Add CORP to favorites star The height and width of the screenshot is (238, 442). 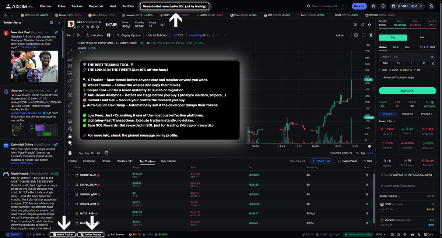click(x=370, y=25)
